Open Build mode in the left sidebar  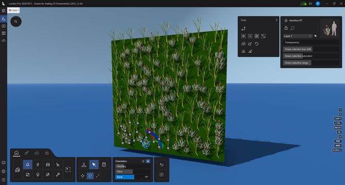click(4, 18)
